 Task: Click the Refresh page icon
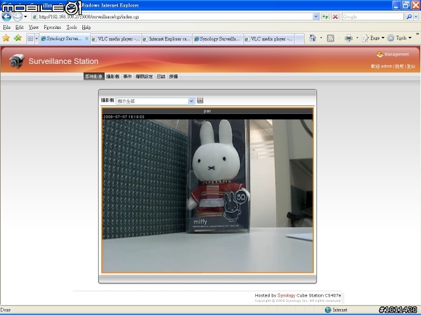click(x=325, y=16)
